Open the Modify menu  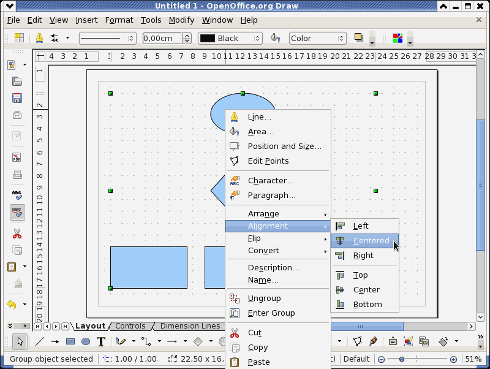pyautogui.click(x=181, y=20)
